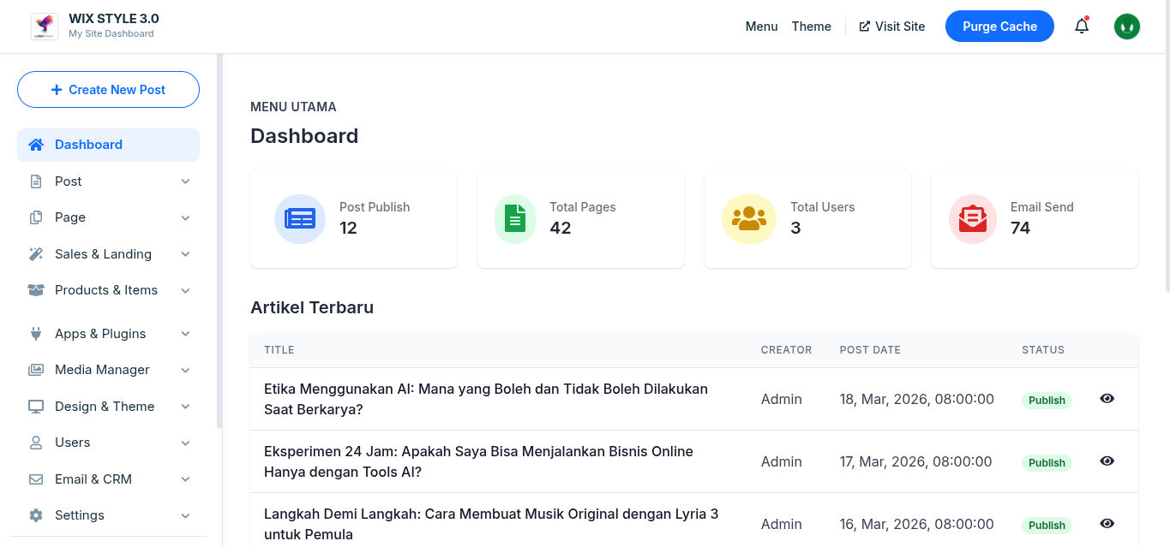Expand the Media Manager chevron

pos(185,371)
